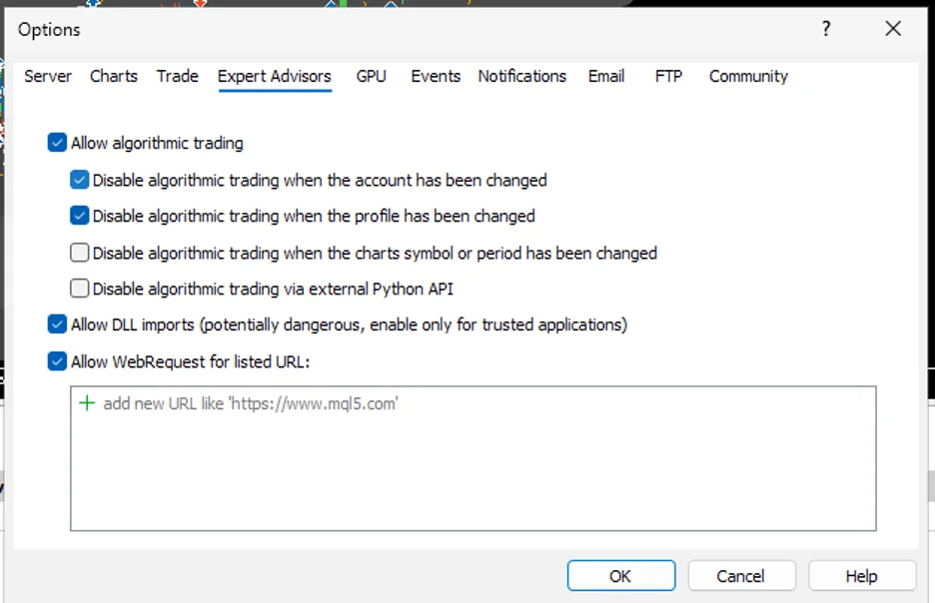Enable disable trading via external Python API
The height and width of the screenshot is (603, 935).
[x=80, y=289]
